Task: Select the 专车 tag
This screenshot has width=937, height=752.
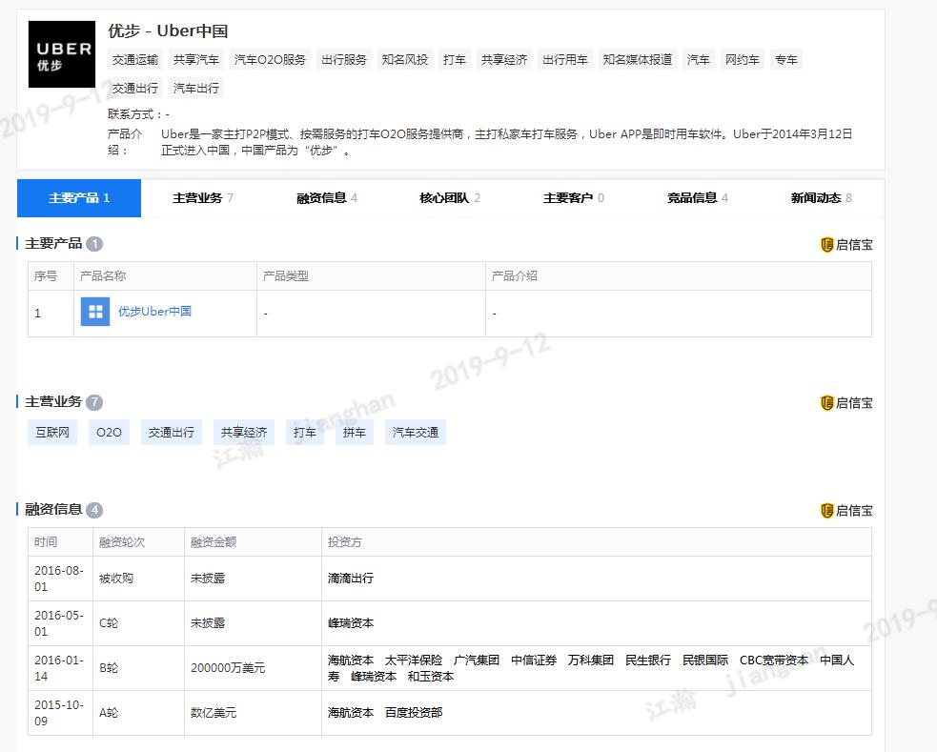Action: [x=785, y=60]
